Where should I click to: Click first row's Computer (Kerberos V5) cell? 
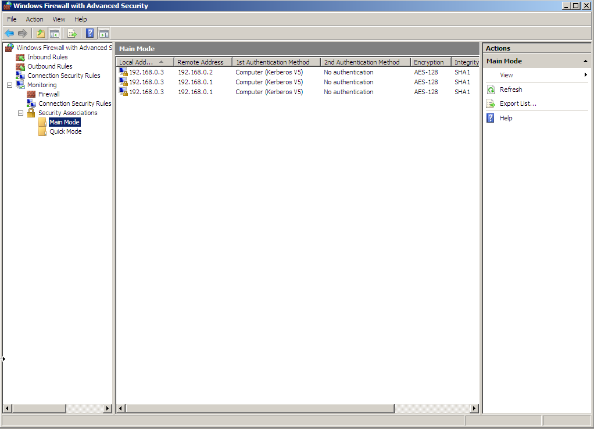pyautogui.click(x=269, y=72)
